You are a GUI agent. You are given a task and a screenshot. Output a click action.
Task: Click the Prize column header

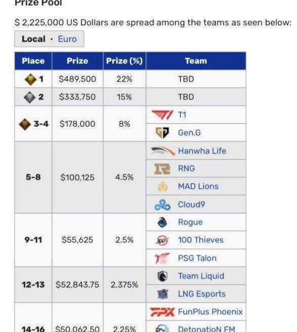point(77,61)
